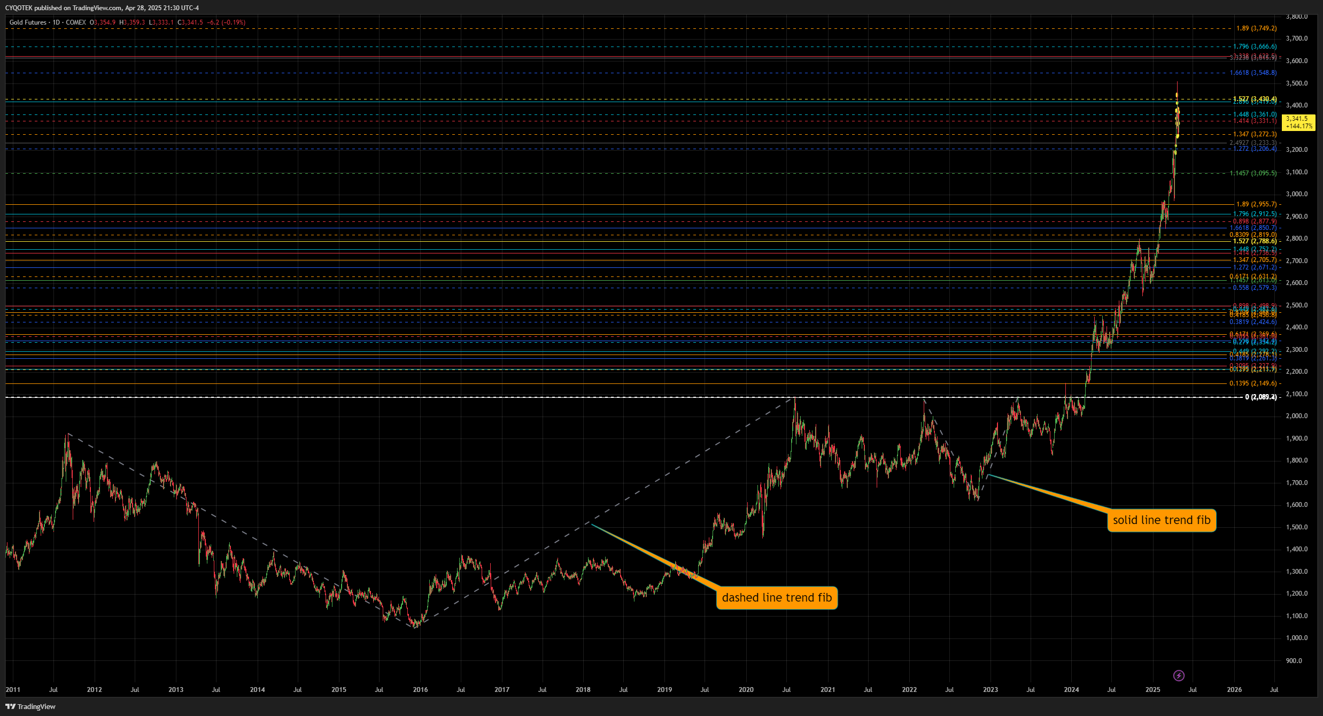
Task: Click the 2011 label on time axis
Action: coord(13,689)
